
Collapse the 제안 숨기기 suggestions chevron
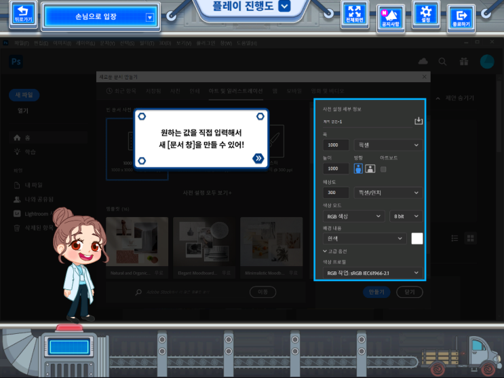pyautogui.click(x=438, y=98)
